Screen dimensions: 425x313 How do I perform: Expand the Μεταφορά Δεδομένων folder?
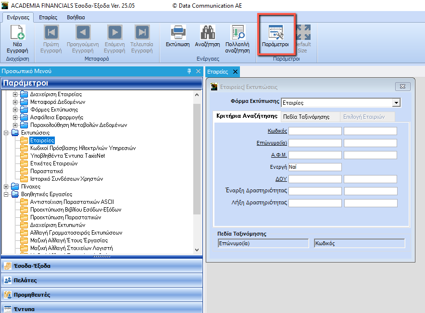point(15,102)
